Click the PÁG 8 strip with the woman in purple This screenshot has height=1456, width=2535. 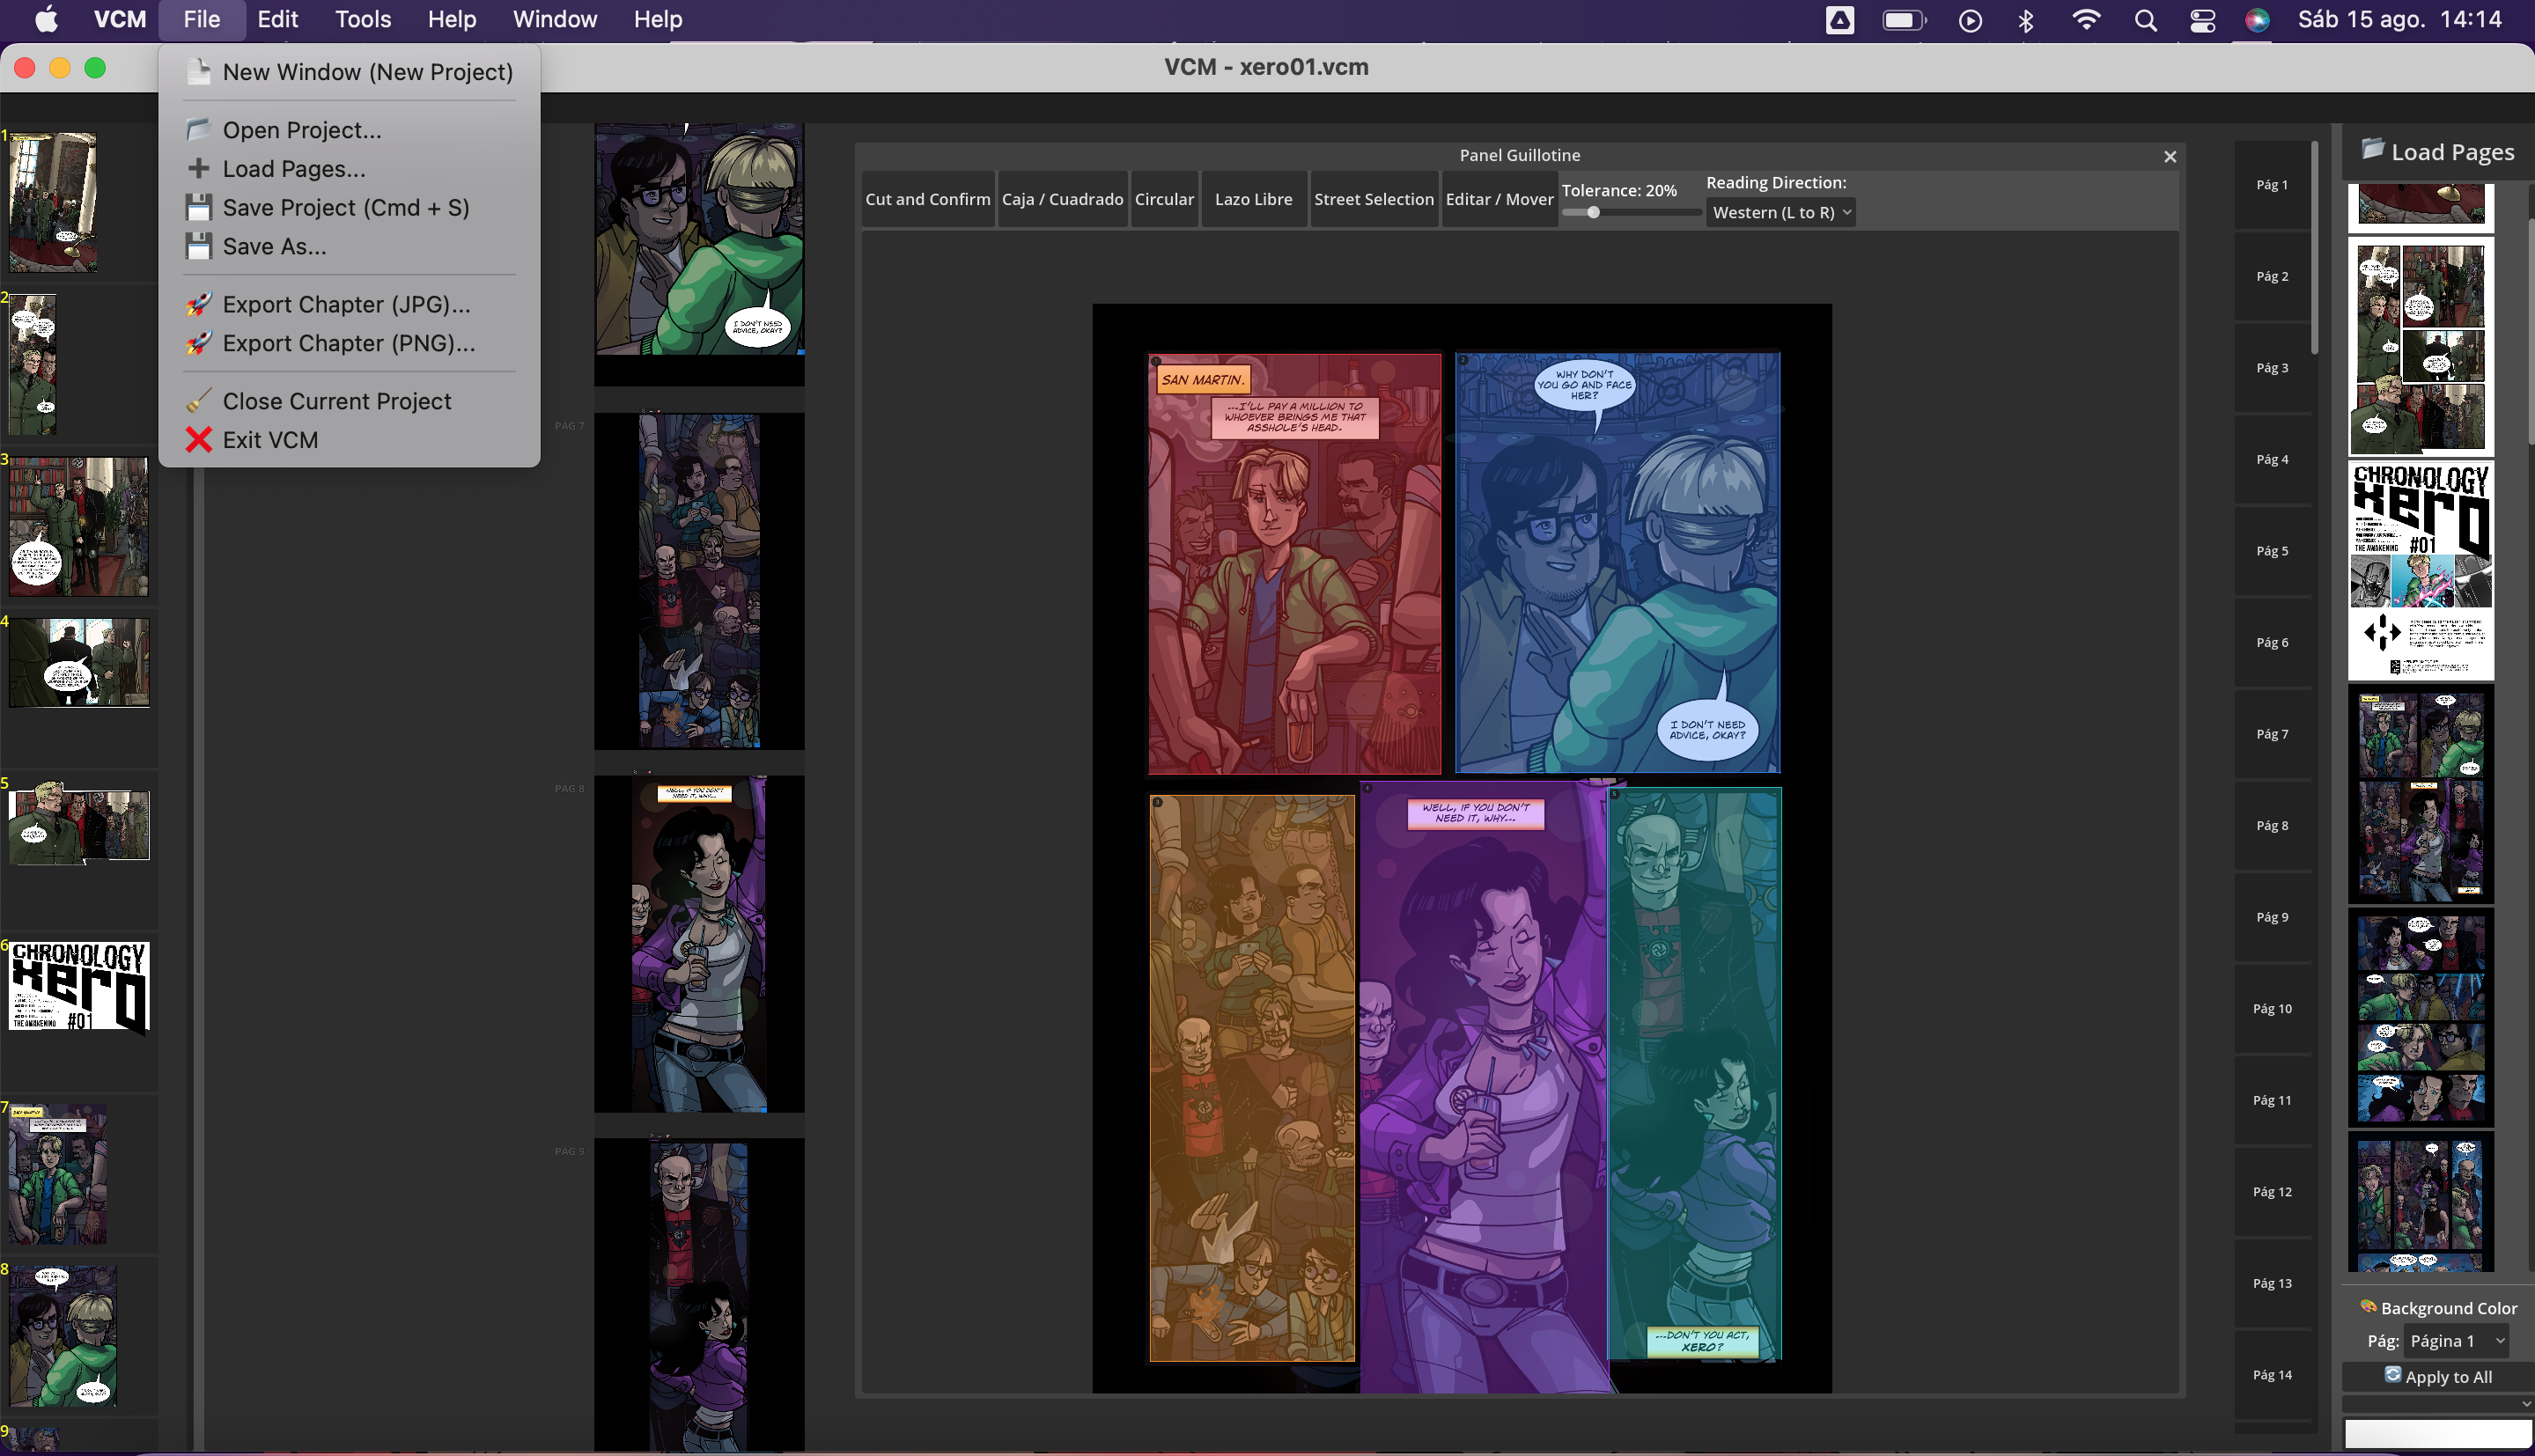click(699, 944)
